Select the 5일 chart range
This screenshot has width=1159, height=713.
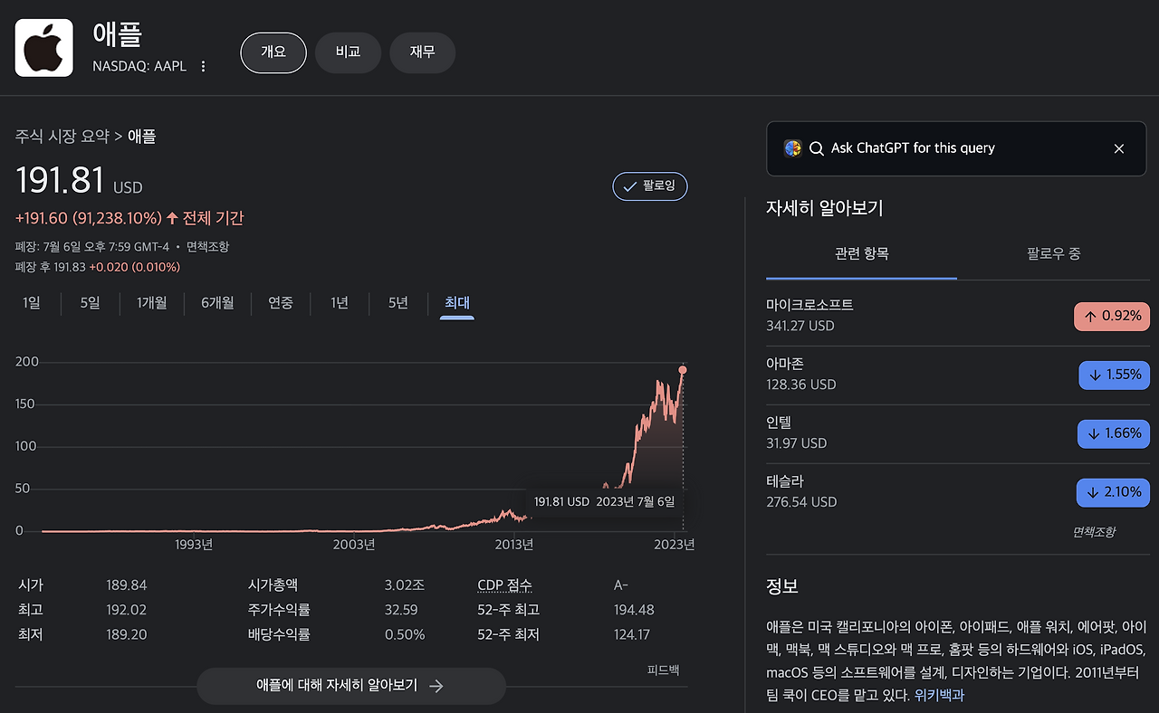[90, 303]
